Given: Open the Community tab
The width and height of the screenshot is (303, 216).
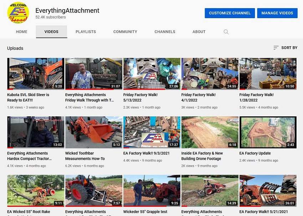Looking at the screenshot, I should [125, 32].
